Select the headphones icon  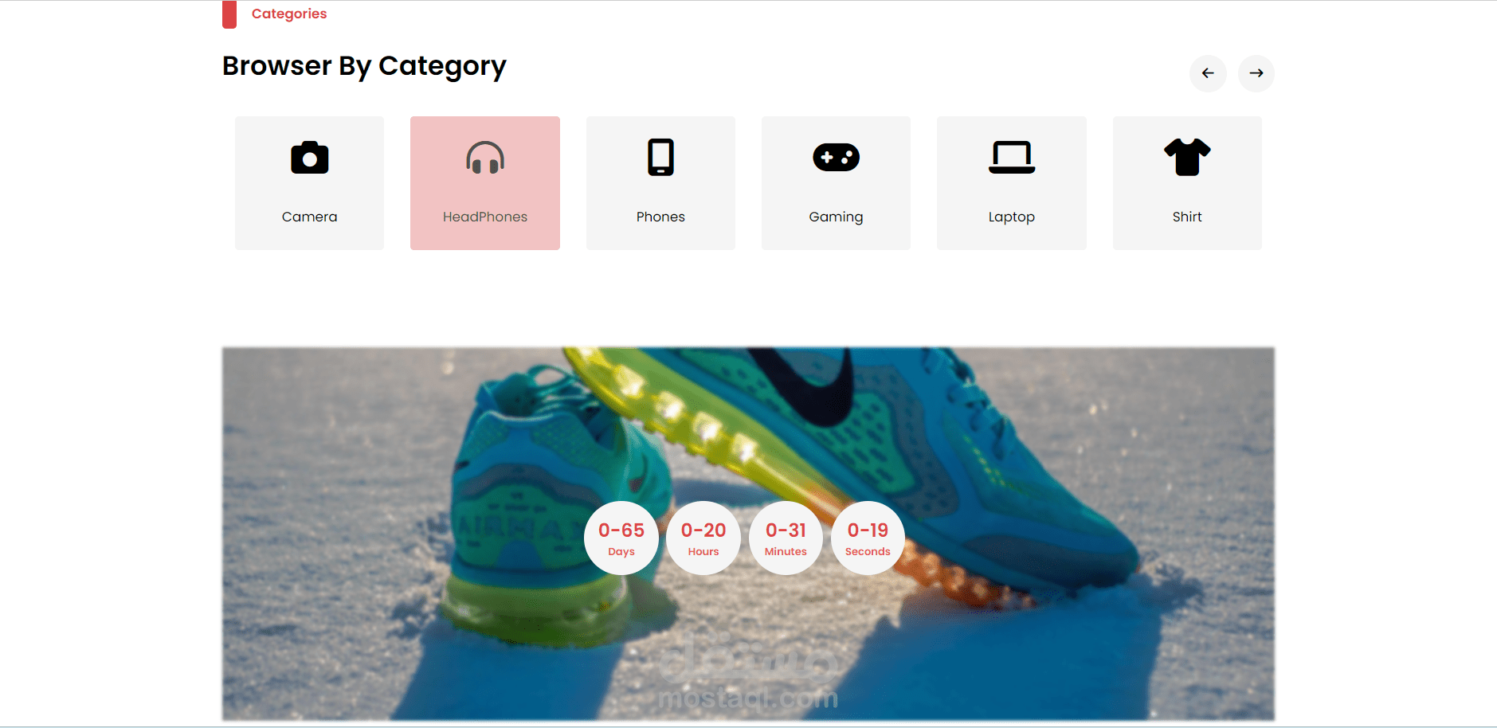click(485, 158)
